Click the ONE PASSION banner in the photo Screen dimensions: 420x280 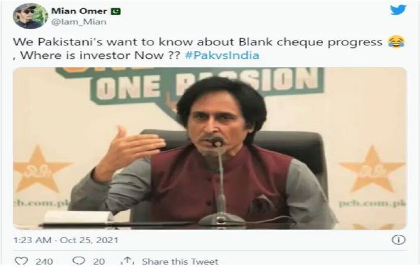[x=206, y=84]
